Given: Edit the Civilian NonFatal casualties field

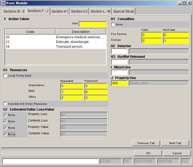Looking at the screenshot, I should 176,41.
